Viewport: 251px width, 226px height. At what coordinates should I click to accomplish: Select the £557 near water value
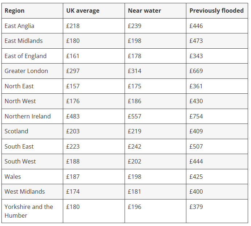[134, 116]
